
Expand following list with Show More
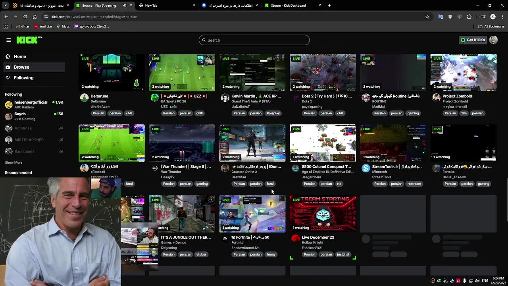(13, 162)
